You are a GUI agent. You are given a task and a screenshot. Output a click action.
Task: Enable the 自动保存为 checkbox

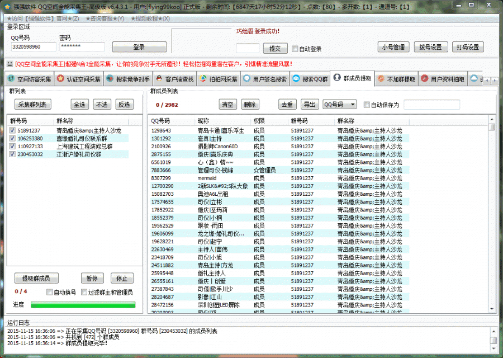click(367, 105)
